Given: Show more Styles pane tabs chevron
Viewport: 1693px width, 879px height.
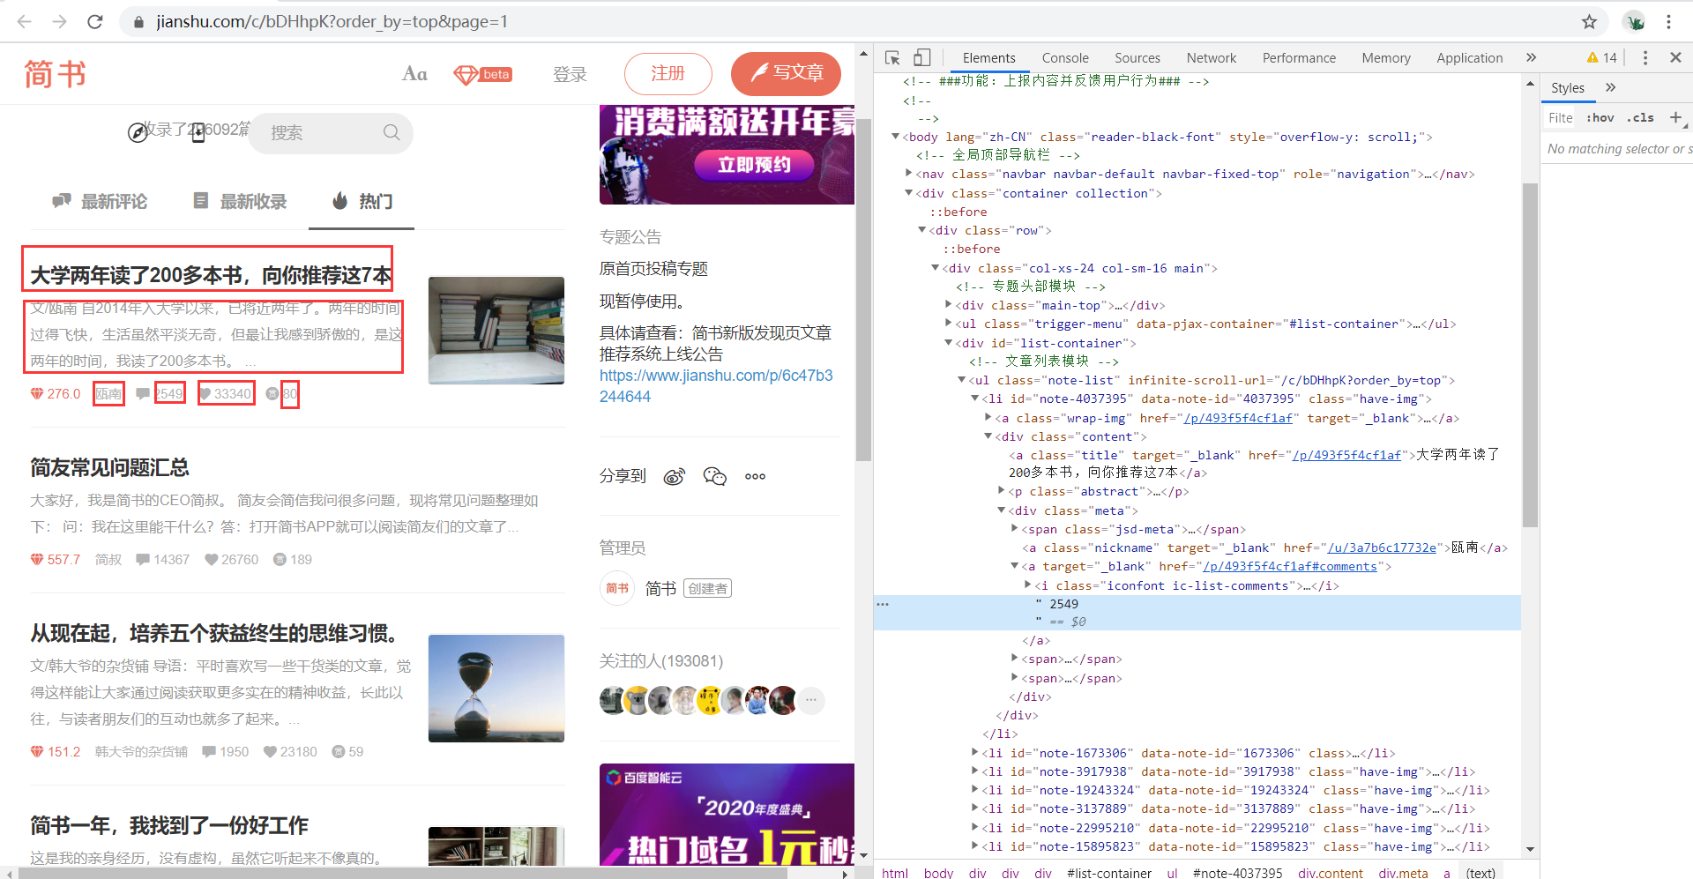Looking at the screenshot, I should [1611, 87].
